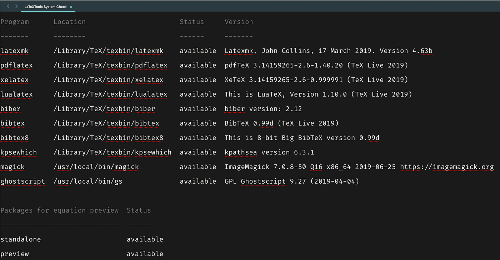Click the Latexmk John Collins version text

pyautogui.click(x=329, y=51)
